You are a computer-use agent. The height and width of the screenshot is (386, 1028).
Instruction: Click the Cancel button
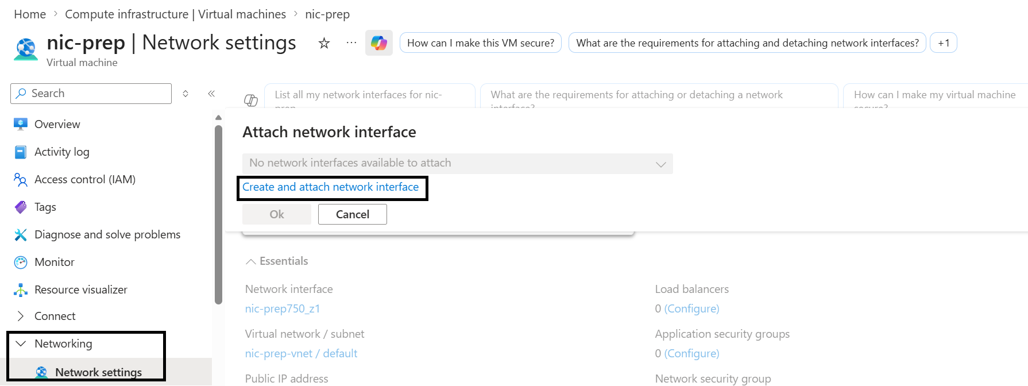point(353,214)
